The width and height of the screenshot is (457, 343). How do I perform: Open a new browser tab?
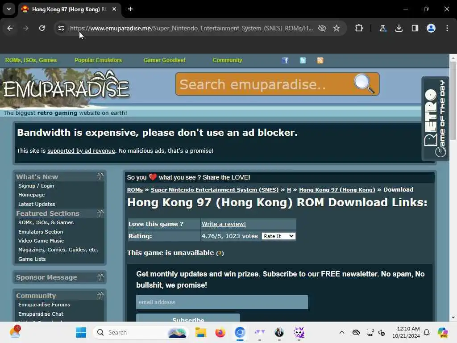point(130,9)
